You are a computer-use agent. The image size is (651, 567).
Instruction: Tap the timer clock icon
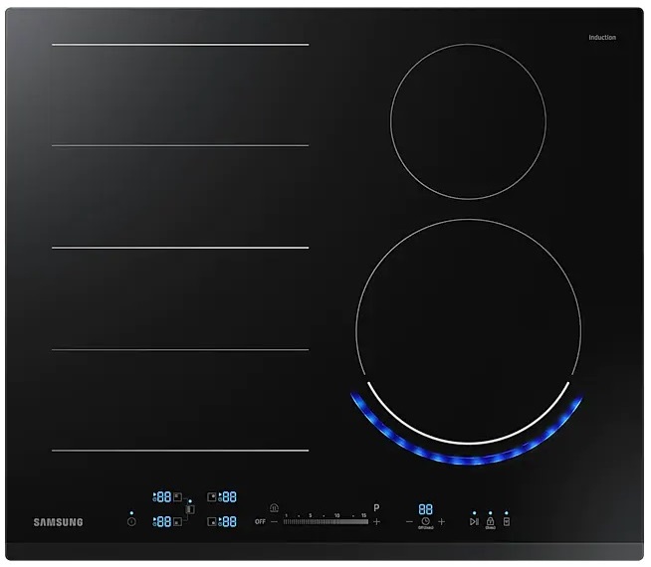tap(425, 521)
